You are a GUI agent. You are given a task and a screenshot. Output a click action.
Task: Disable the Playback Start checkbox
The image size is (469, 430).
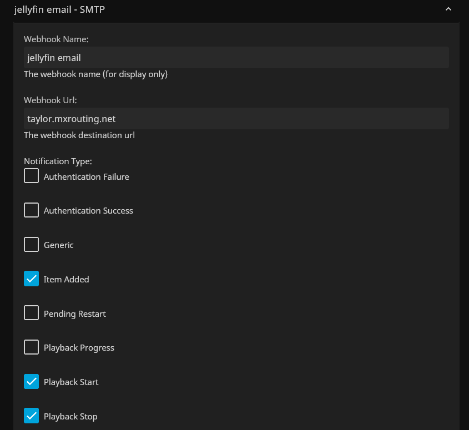pyautogui.click(x=32, y=382)
